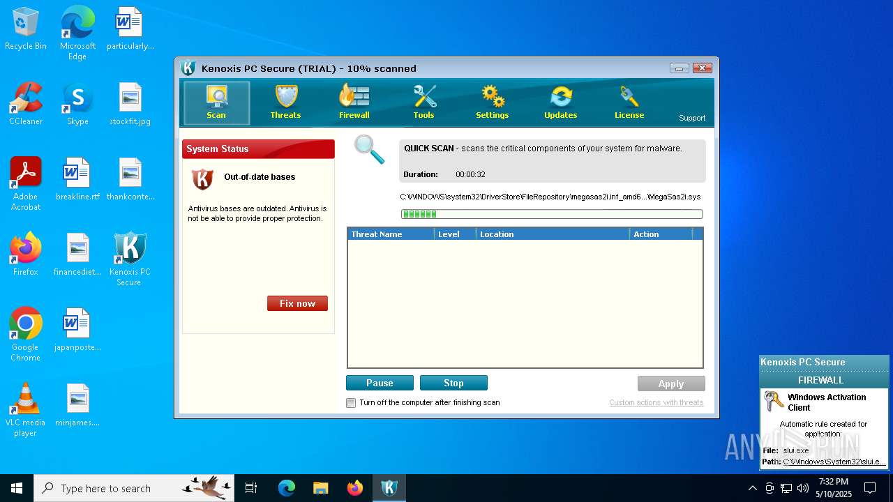Image resolution: width=893 pixels, height=502 pixels.
Task: Open network status tray icon
Action: click(x=786, y=488)
